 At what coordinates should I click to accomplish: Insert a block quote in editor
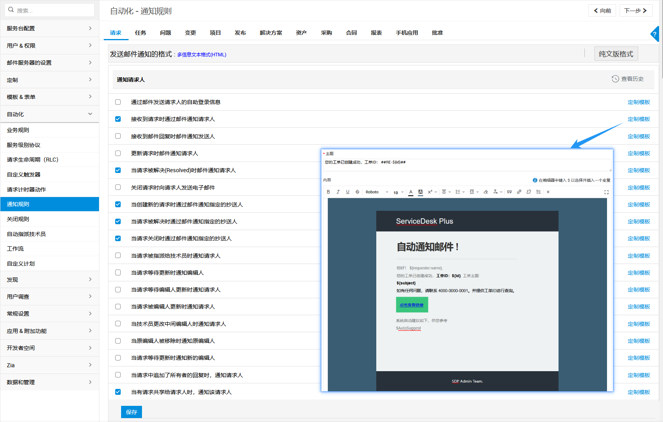[x=509, y=192]
